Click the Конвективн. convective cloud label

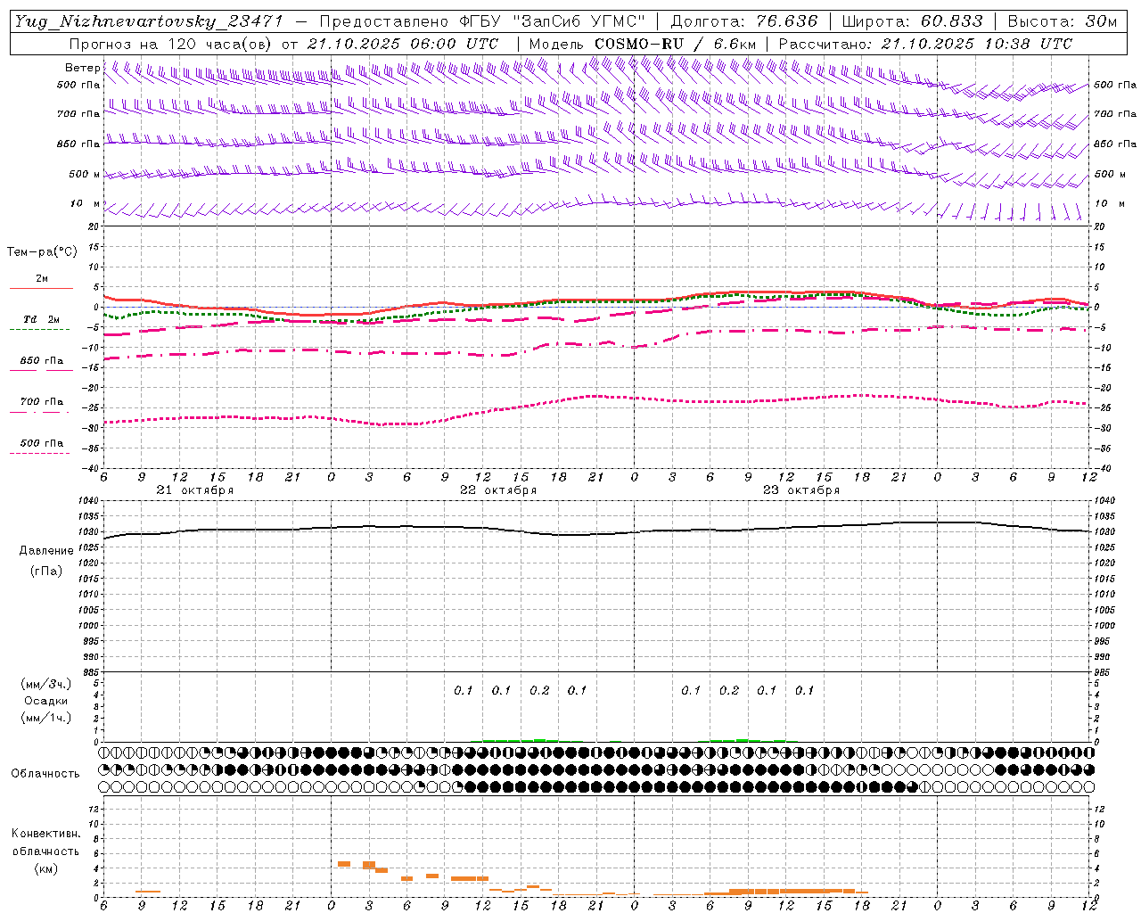(46, 834)
